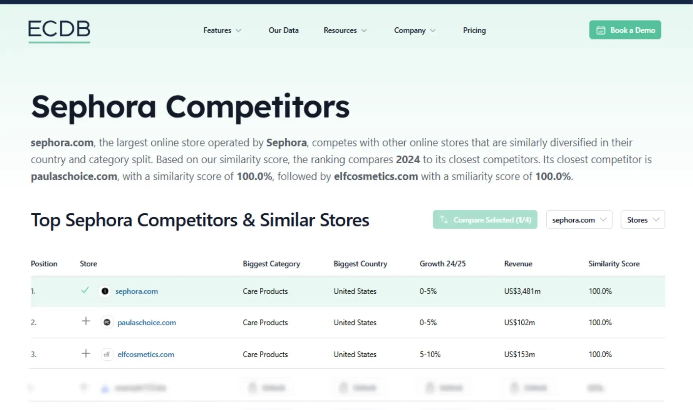Expand the Features menu
Screen dimensions: 693x410
(x=222, y=30)
